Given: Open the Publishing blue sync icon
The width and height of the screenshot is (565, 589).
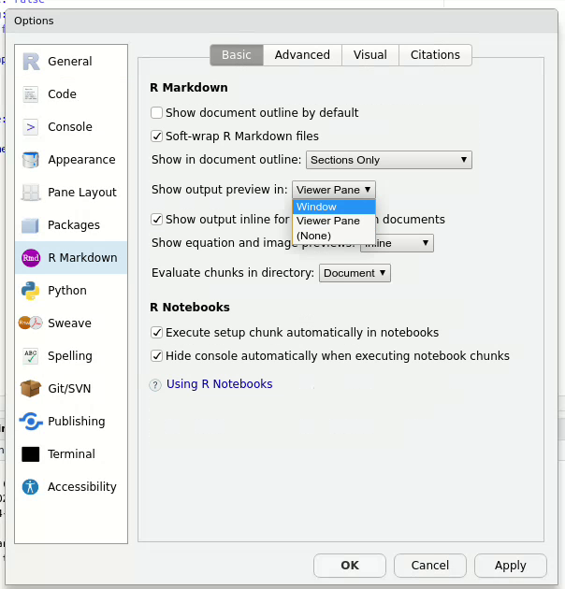Looking at the screenshot, I should coord(31,421).
